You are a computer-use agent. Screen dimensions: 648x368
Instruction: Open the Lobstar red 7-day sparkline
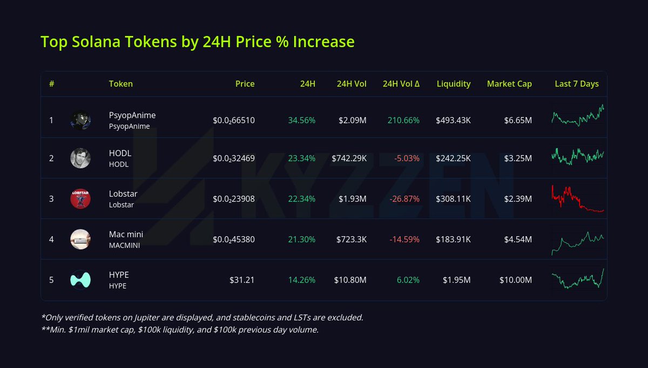click(577, 198)
